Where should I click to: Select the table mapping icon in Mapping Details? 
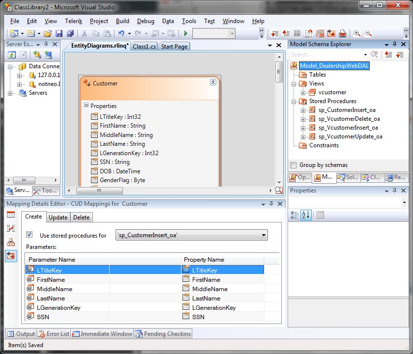pyautogui.click(x=11, y=214)
